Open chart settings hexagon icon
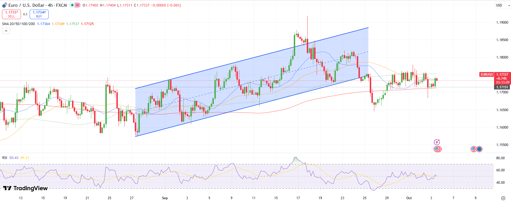This screenshot has height=202, width=511. [503, 198]
